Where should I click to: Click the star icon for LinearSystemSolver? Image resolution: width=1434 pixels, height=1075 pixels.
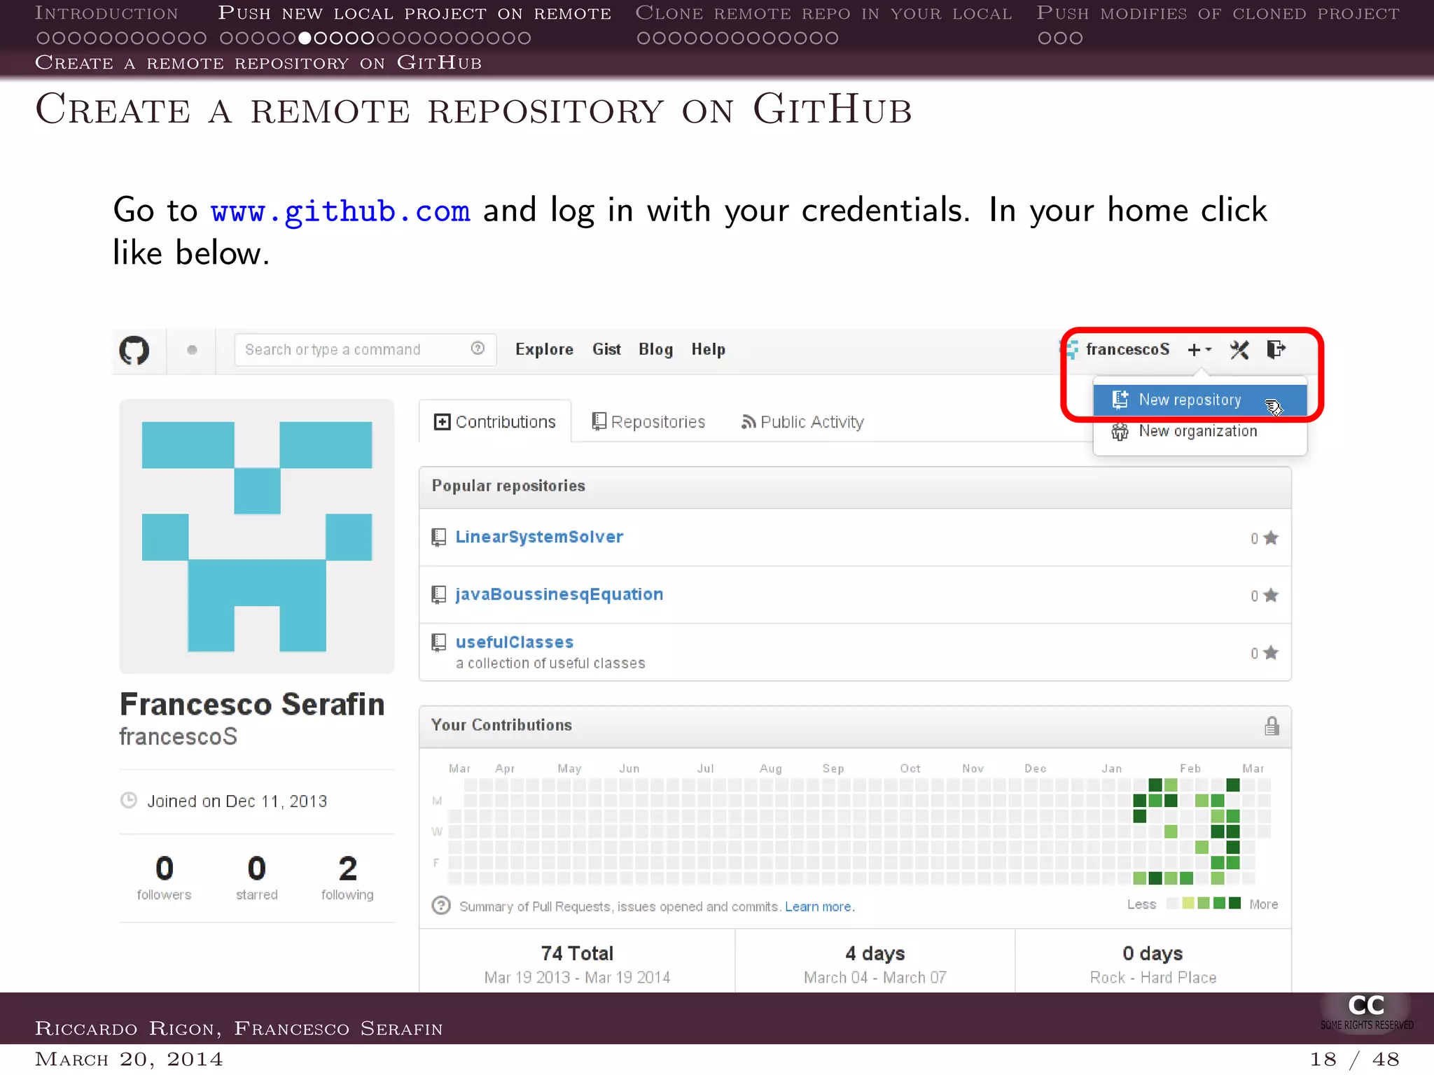click(x=1271, y=537)
